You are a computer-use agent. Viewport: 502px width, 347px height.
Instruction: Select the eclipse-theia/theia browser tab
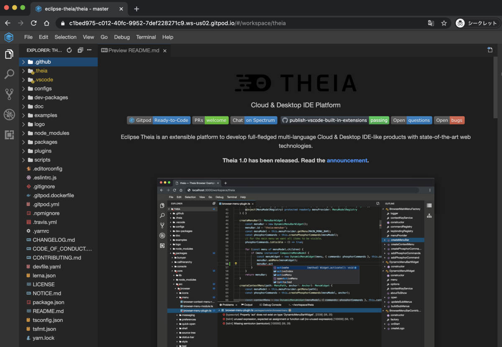click(79, 9)
